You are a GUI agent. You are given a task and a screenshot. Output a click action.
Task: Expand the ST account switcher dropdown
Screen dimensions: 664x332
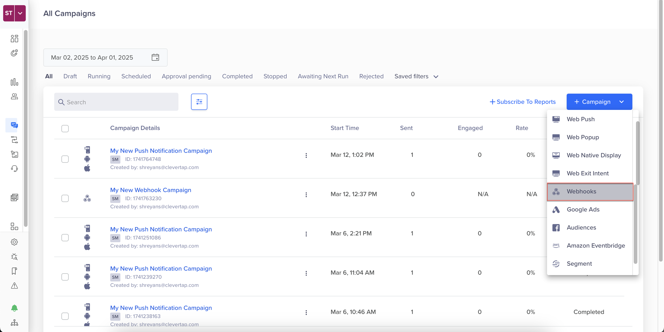pos(20,13)
